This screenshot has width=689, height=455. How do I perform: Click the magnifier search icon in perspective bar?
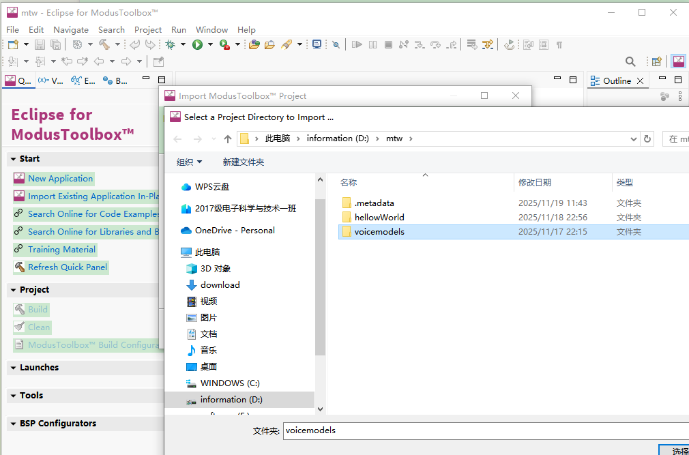(x=630, y=62)
